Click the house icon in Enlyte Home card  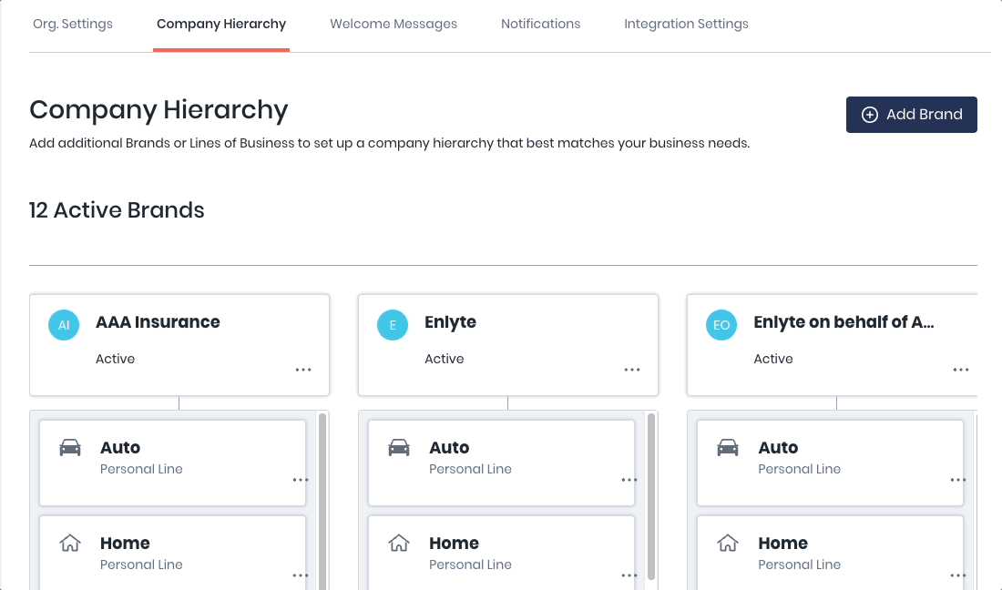point(399,544)
